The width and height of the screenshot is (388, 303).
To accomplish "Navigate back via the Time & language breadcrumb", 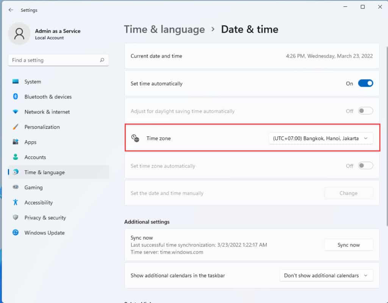I will [164, 29].
